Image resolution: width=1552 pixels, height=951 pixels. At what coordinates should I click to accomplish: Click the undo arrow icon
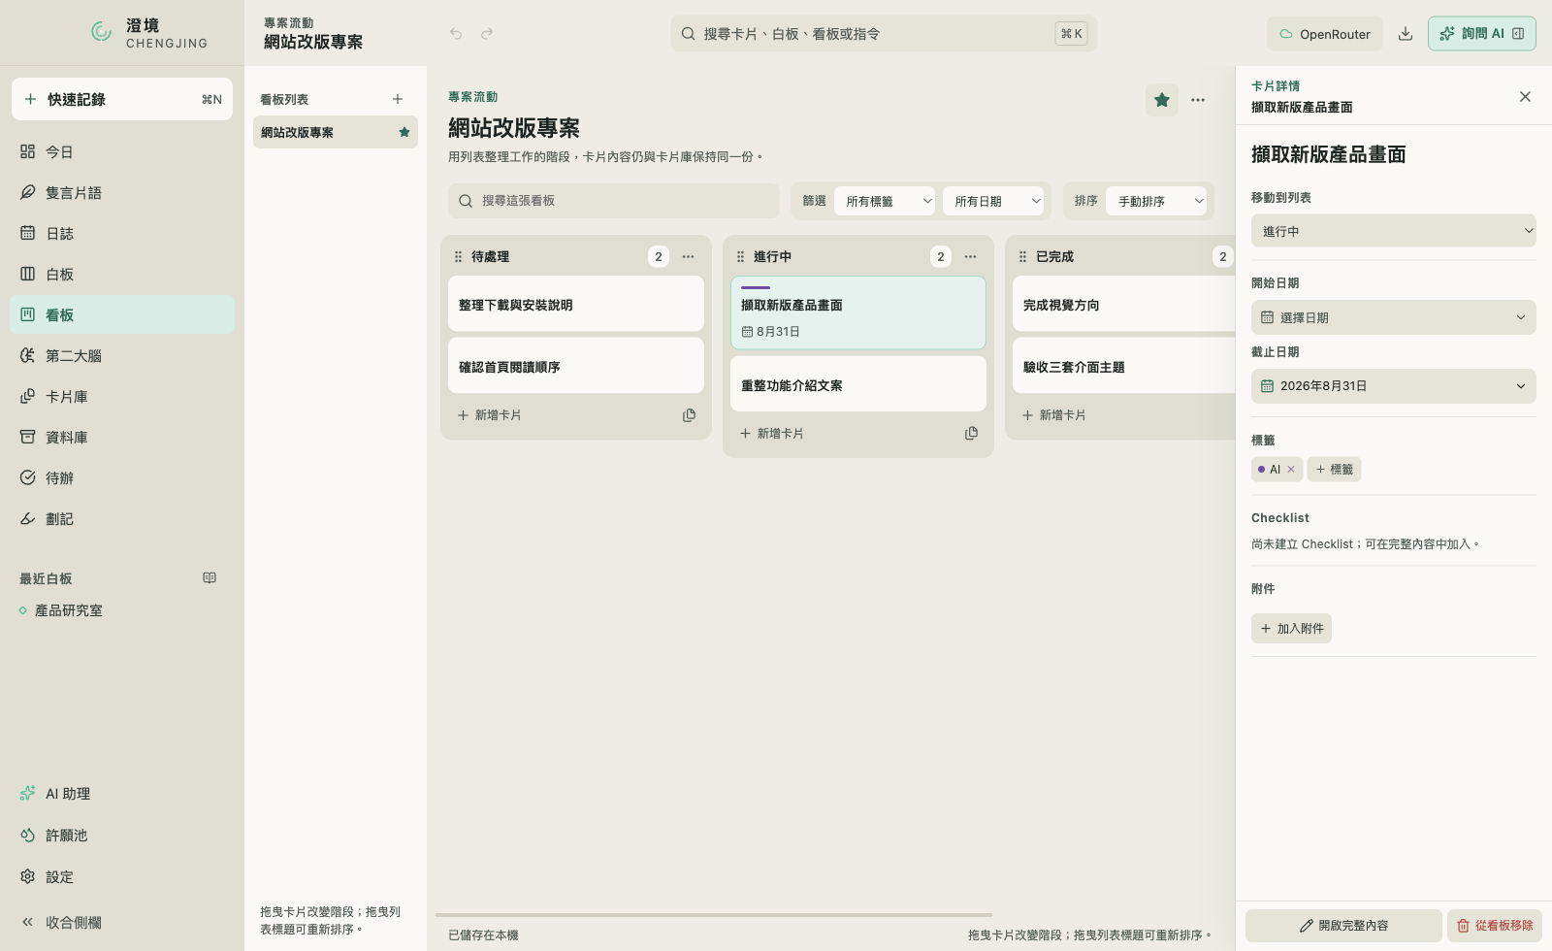click(456, 33)
